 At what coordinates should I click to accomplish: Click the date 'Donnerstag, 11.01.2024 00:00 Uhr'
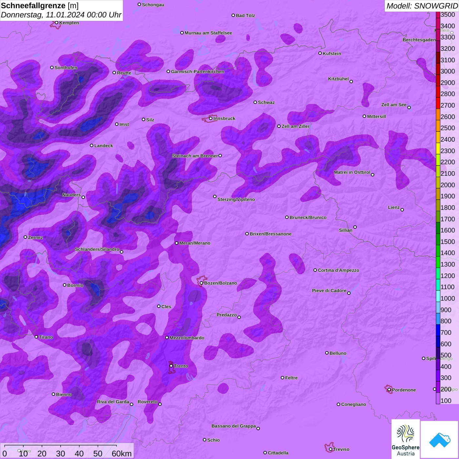(61, 15)
